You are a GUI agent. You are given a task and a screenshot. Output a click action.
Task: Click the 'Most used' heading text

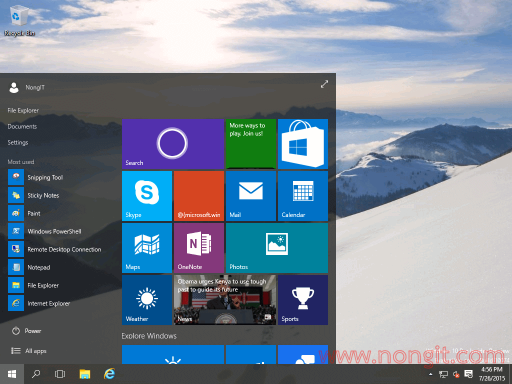click(21, 162)
